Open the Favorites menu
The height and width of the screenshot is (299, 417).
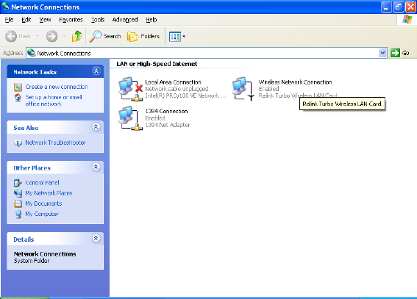[71, 20]
